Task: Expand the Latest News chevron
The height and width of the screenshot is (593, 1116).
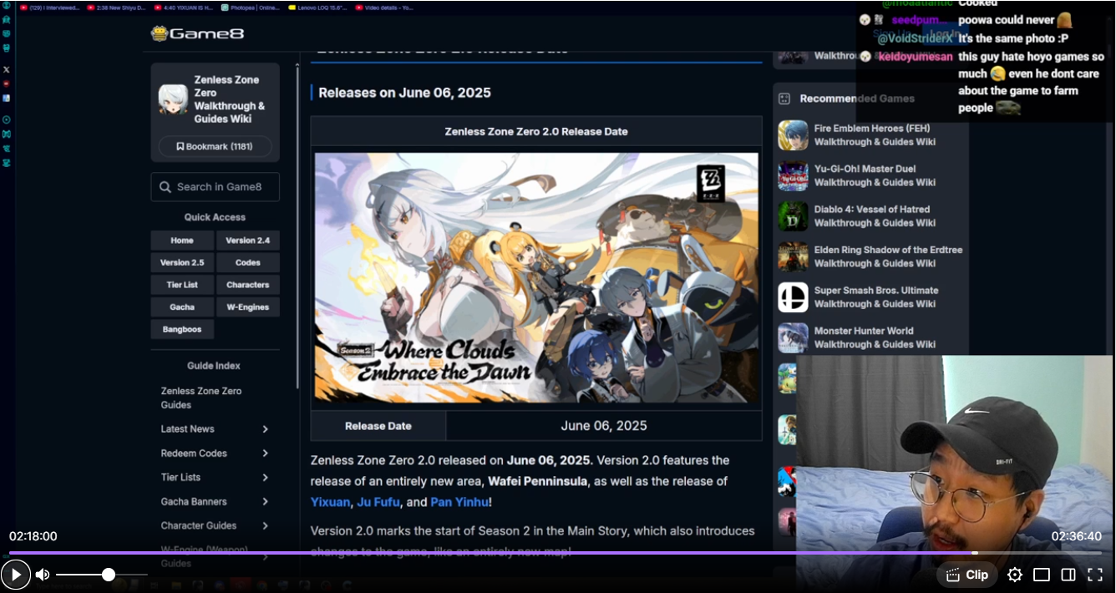Action: click(266, 429)
